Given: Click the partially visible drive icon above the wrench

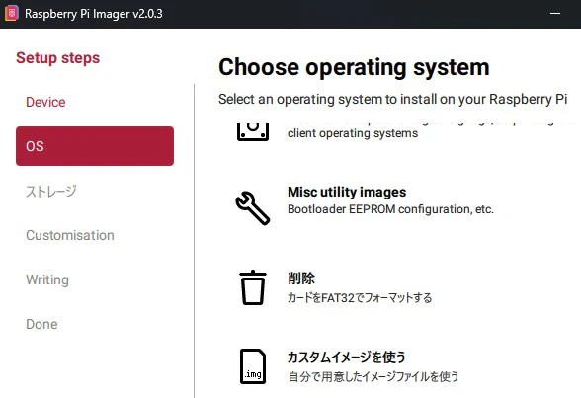Looking at the screenshot, I should 253,131.
